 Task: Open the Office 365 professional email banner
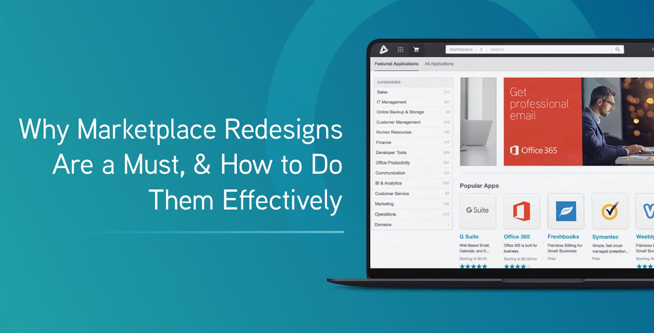[x=542, y=121]
